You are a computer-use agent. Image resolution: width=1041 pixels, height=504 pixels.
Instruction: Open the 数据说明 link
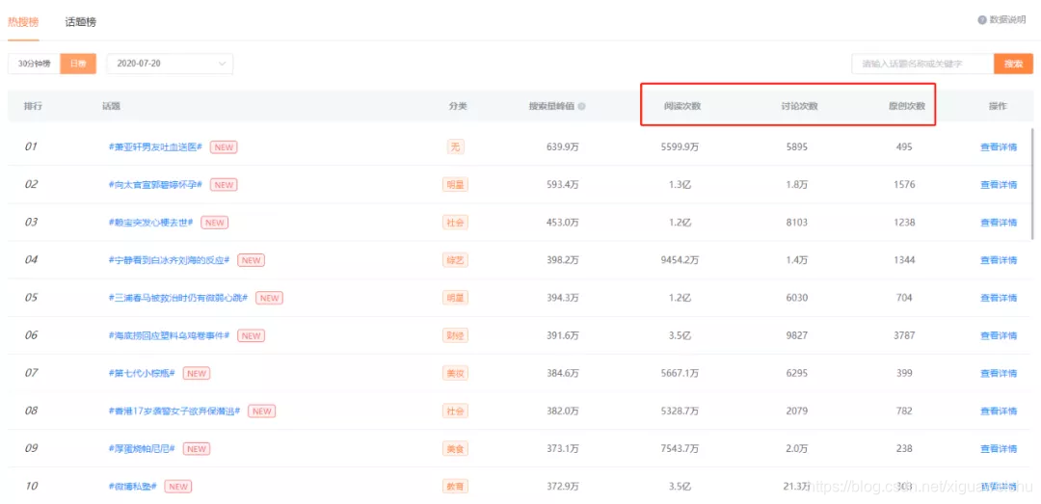pos(1007,20)
